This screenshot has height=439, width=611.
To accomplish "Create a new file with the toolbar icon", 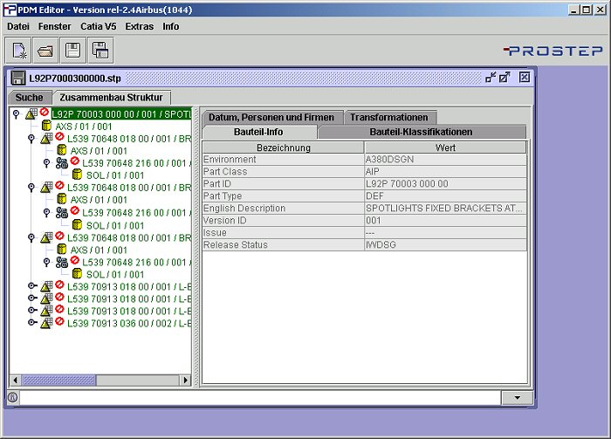I will 19,51.
